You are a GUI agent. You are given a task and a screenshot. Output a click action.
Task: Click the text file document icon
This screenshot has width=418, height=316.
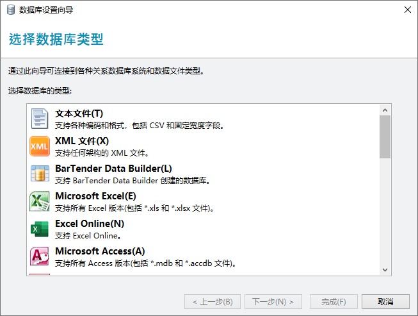(x=40, y=119)
